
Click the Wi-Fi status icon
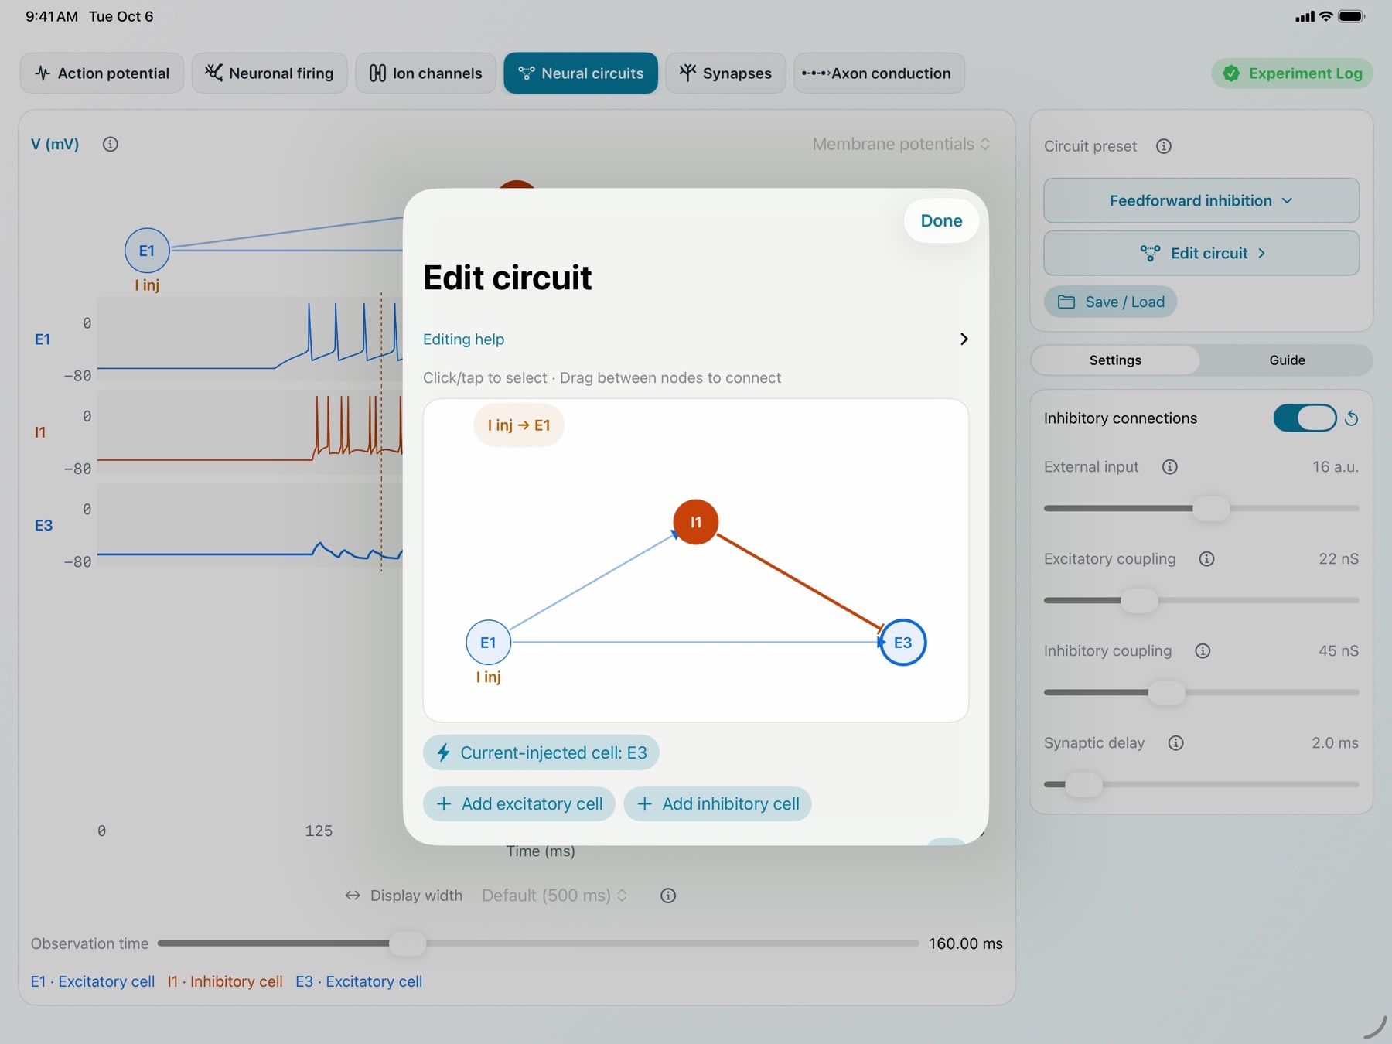(1326, 16)
